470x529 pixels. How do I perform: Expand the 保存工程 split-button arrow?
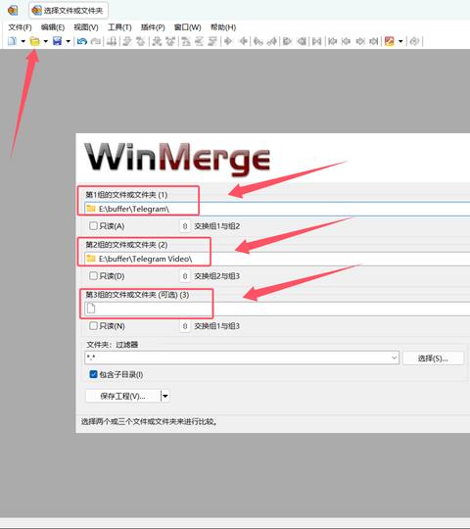tap(165, 396)
